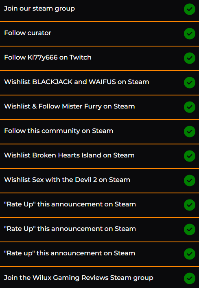Click checkmark for BLACKJACK and WAIFUS wishlist
199x288 pixels.
190,82
